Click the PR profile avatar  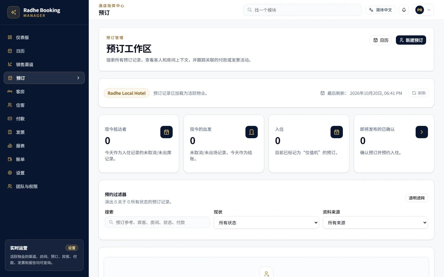point(420,10)
